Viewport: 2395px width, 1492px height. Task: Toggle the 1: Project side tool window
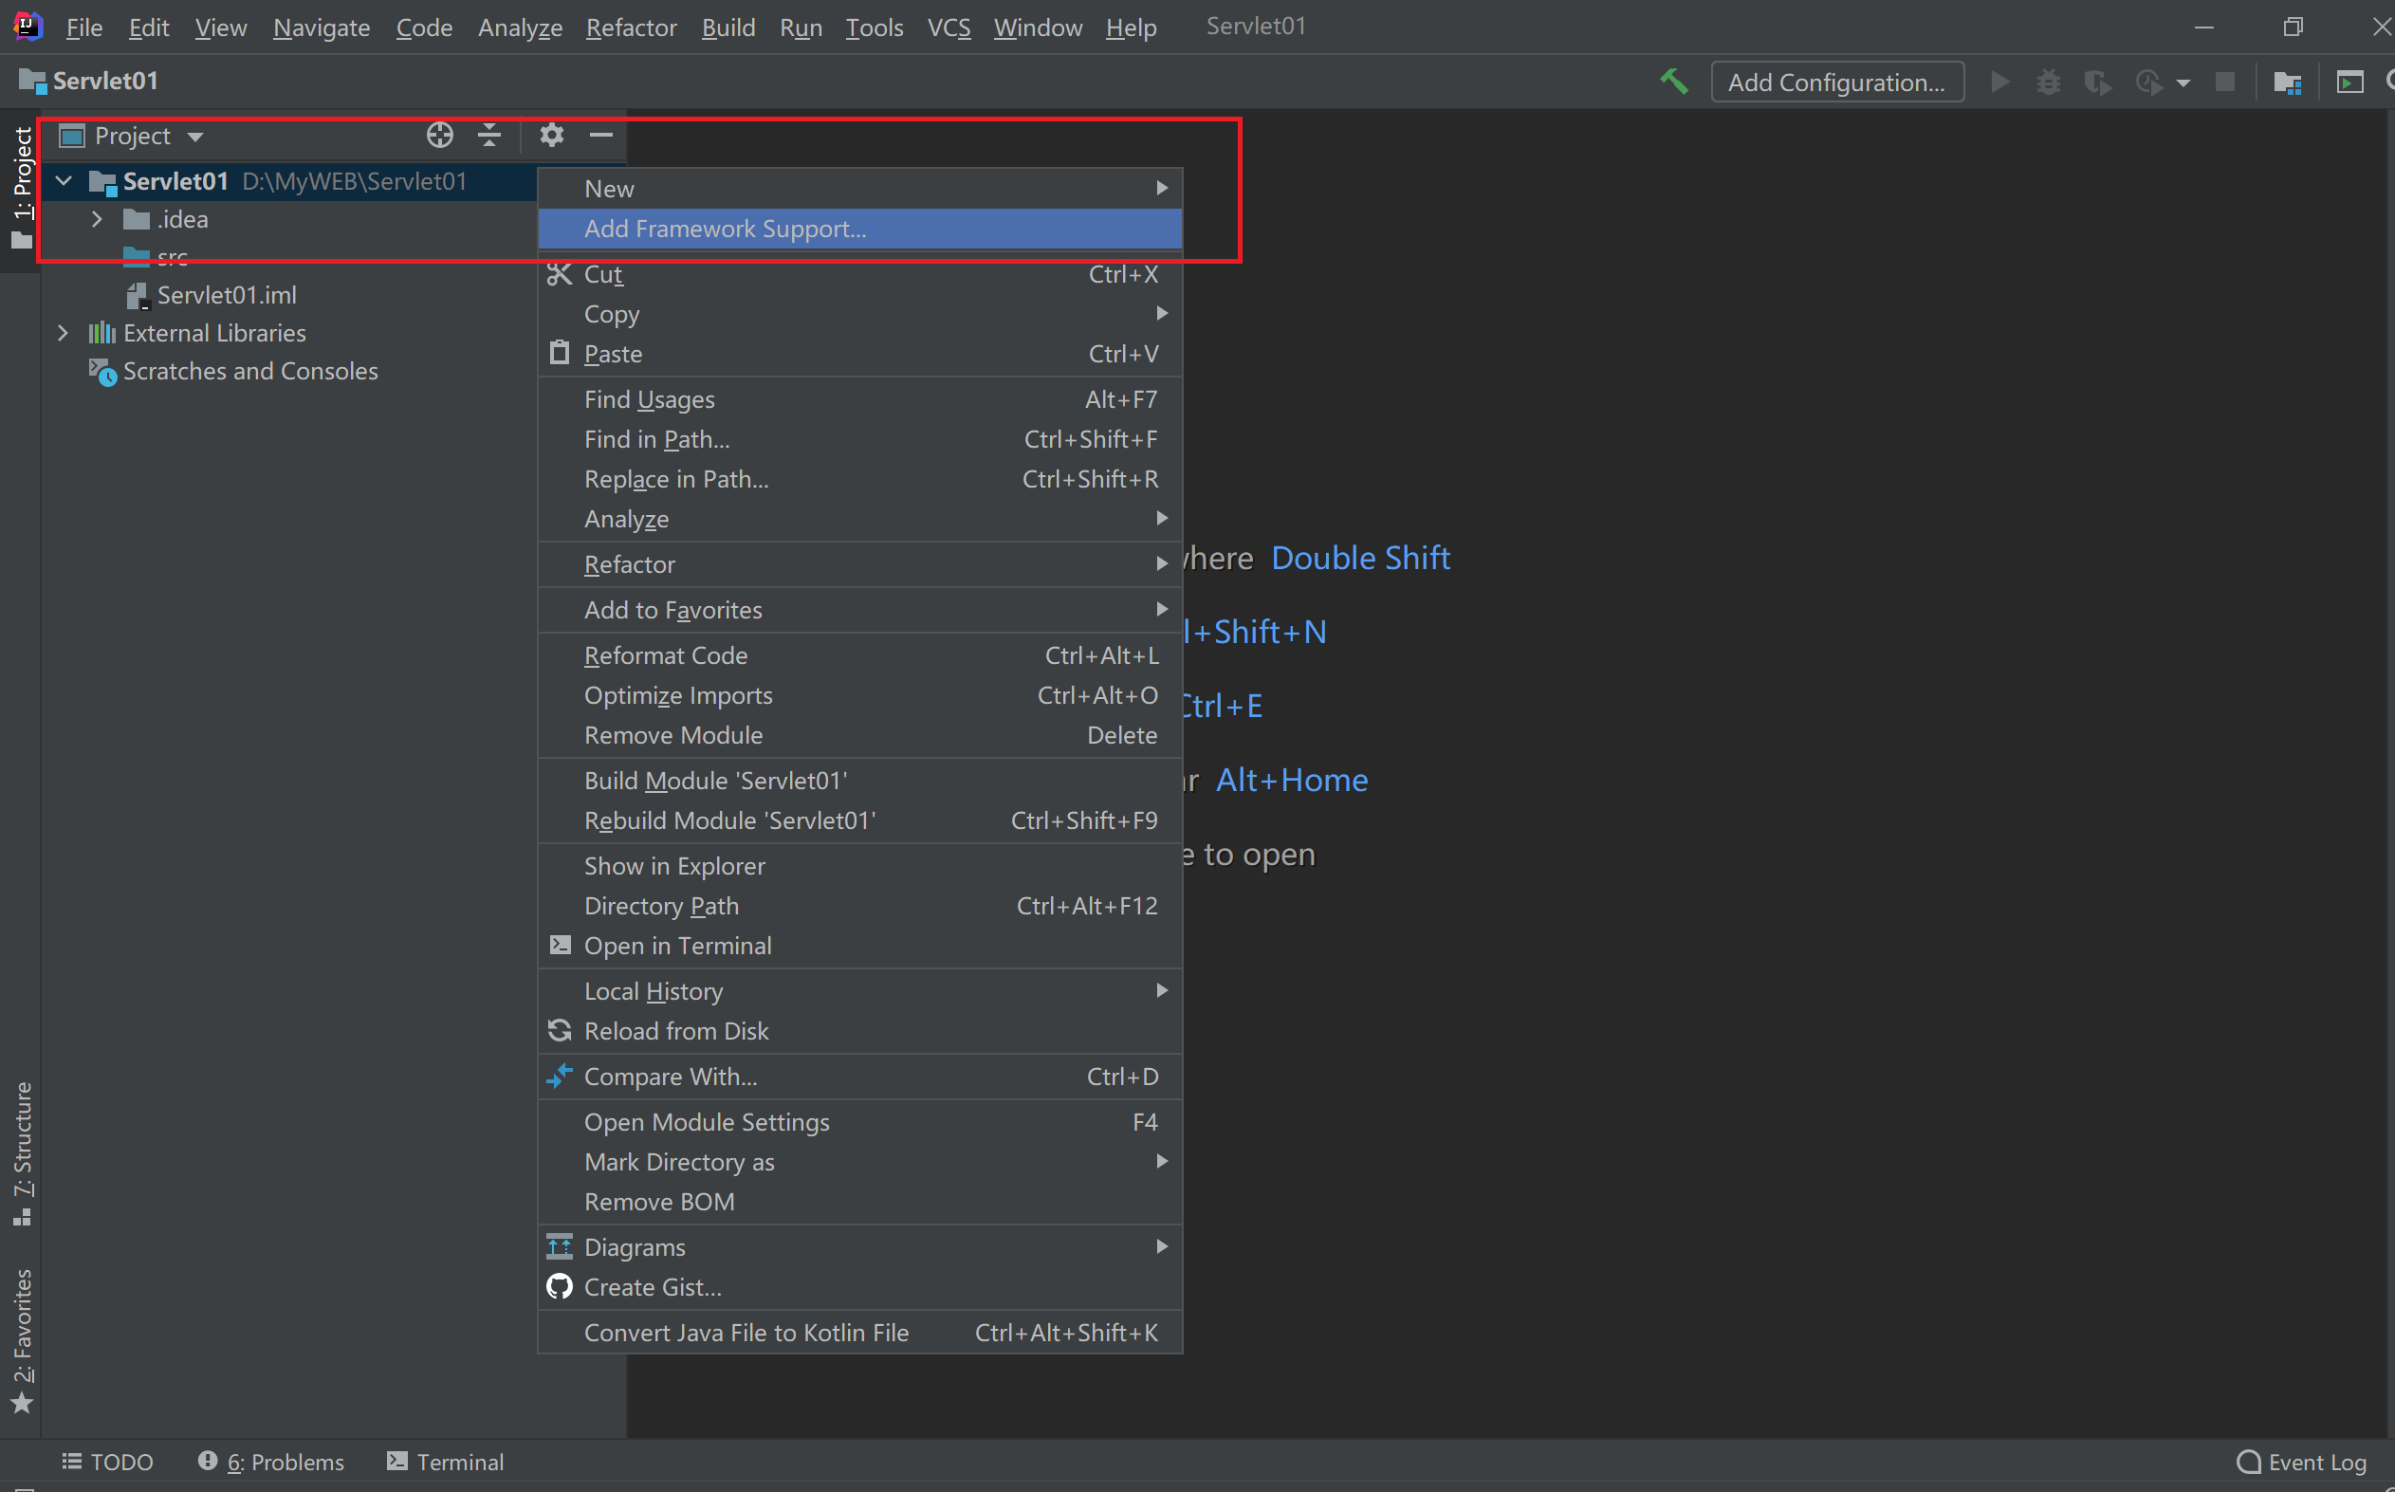point(21,188)
